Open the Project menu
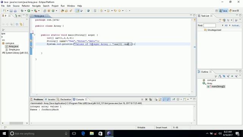The image size is (243, 137). tap(55, 6)
